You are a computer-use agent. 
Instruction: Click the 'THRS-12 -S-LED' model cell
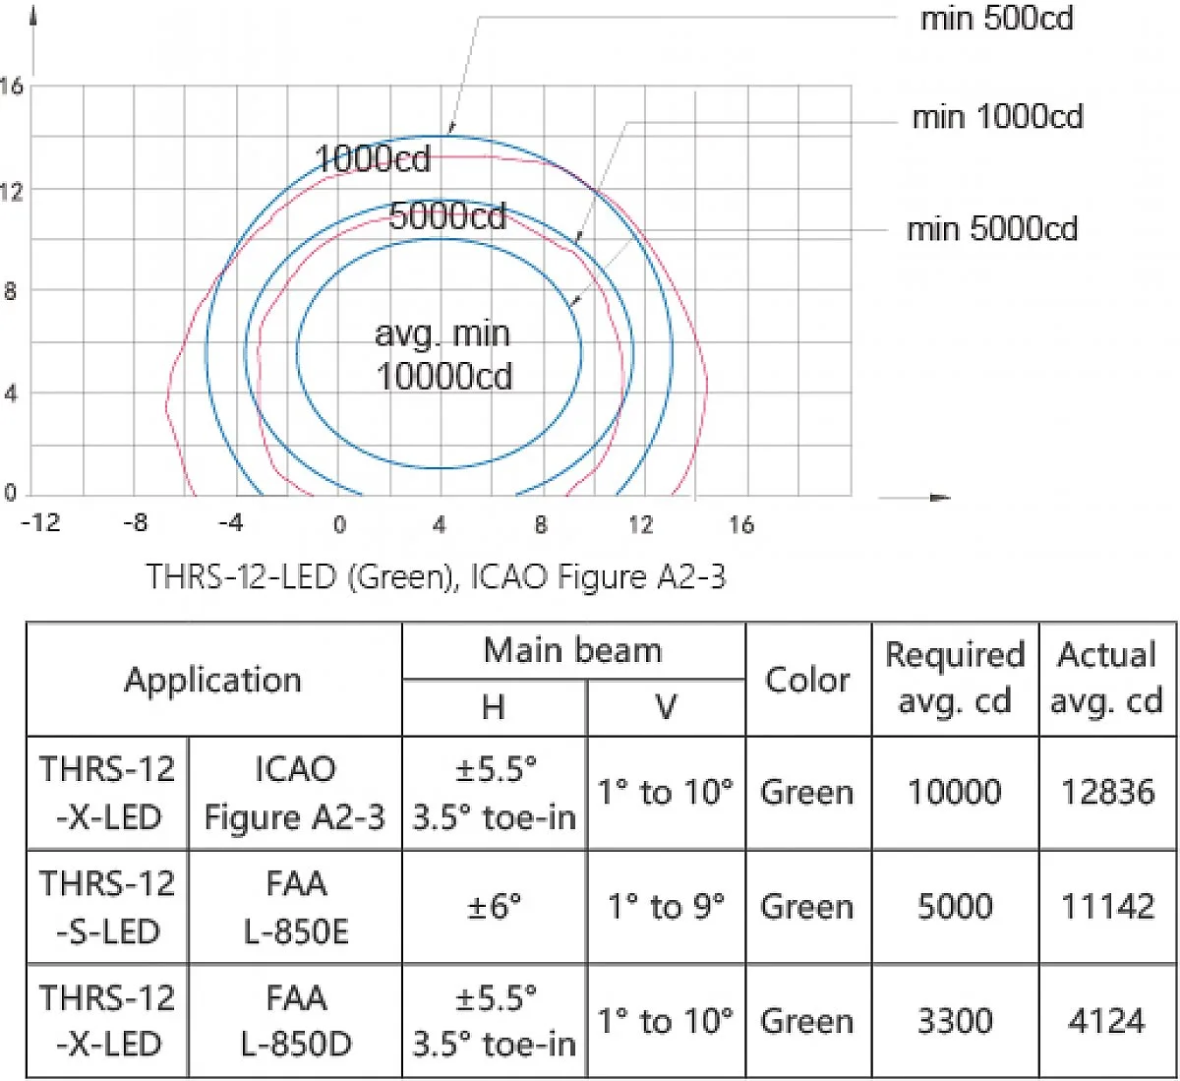coord(107,907)
